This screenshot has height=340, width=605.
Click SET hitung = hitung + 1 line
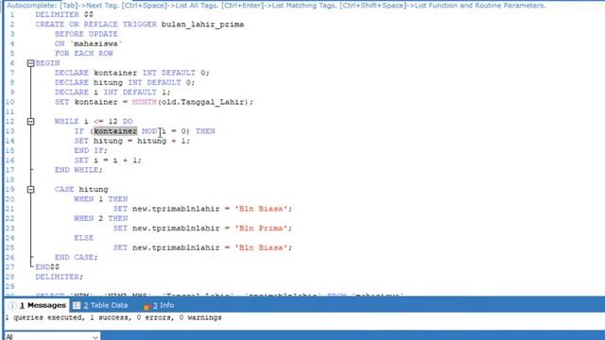(132, 141)
